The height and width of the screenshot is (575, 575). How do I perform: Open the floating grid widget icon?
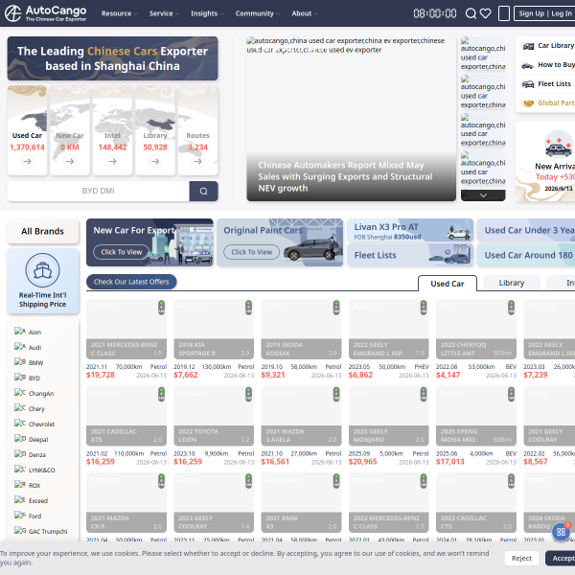coord(561,532)
